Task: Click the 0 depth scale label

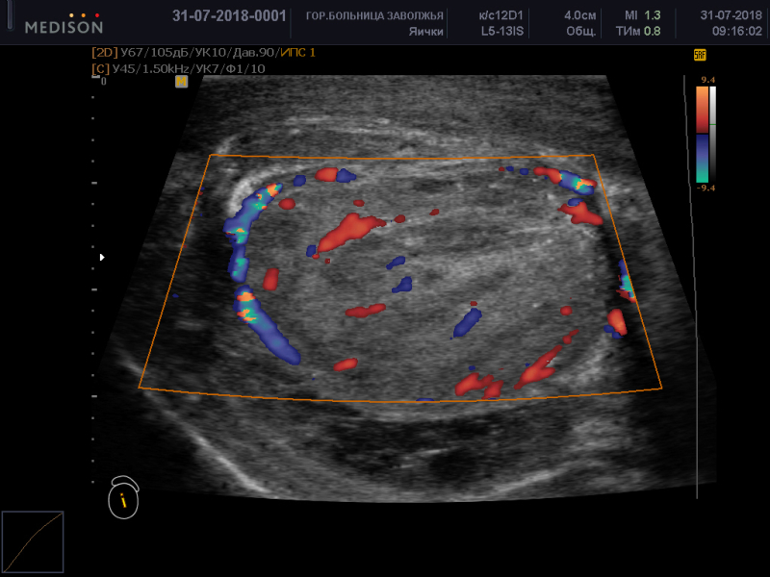Action: coord(104,81)
